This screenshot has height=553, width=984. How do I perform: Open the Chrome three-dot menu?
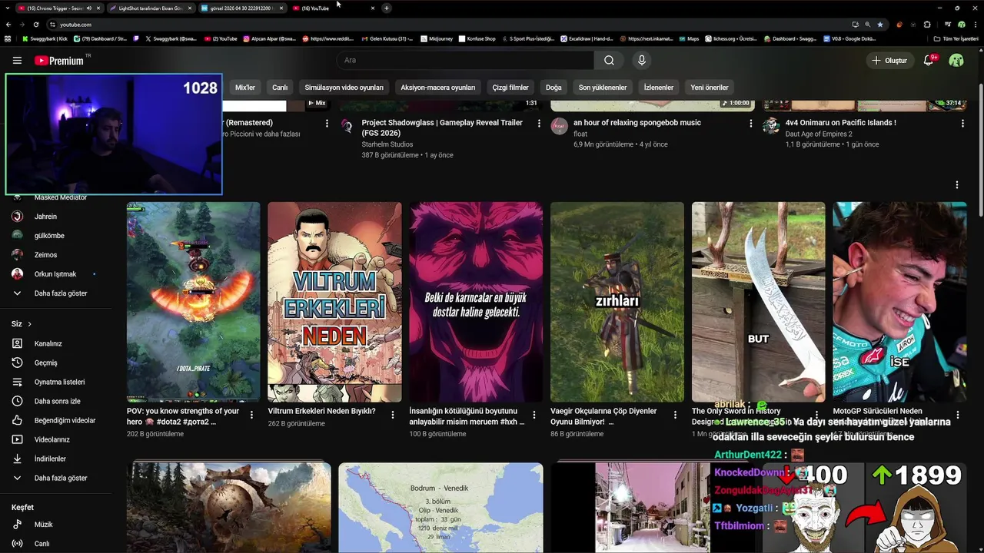point(975,25)
